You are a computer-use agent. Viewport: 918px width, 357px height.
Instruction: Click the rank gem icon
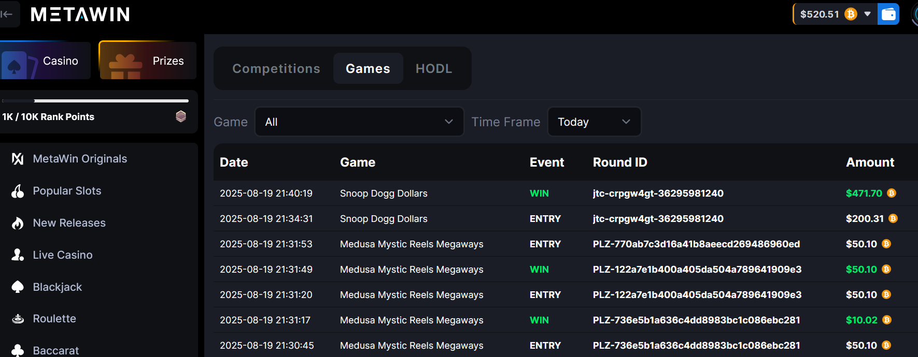click(181, 116)
